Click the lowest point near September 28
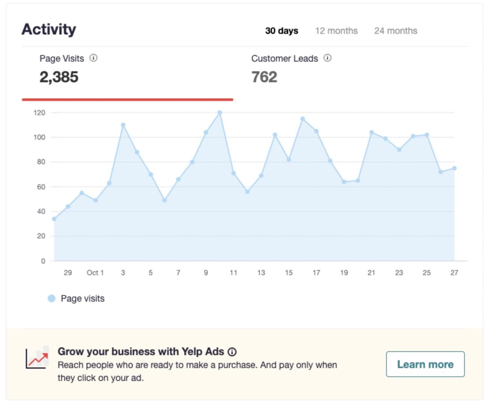488x409 pixels. pyautogui.click(x=54, y=218)
